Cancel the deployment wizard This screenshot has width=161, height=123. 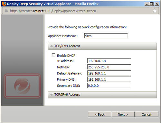147,114
